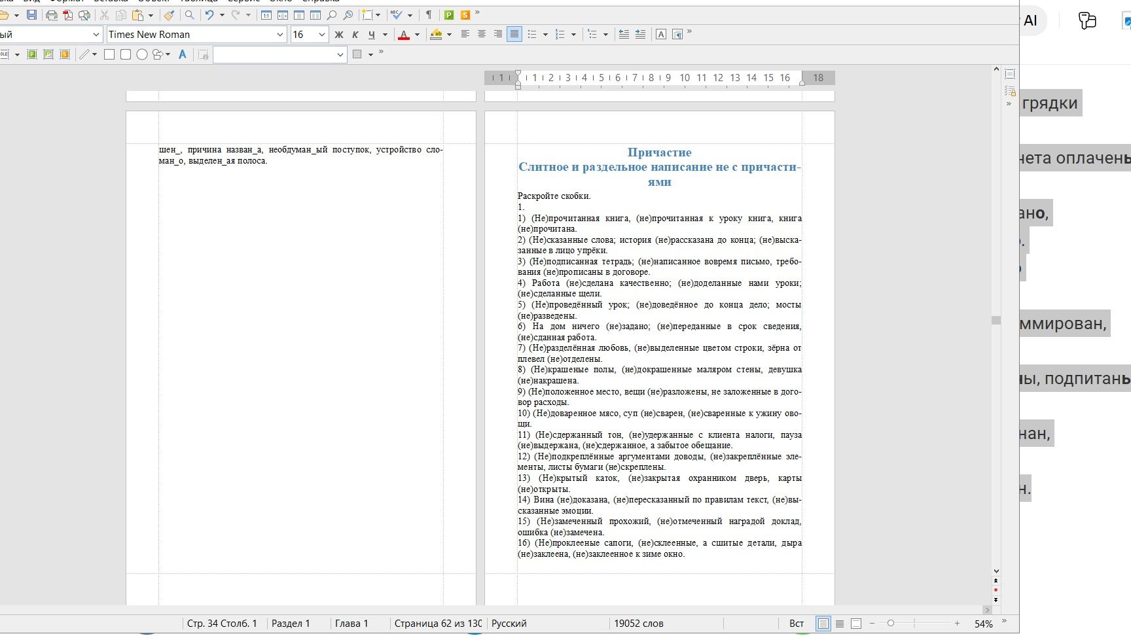Image resolution: width=1131 pixels, height=636 pixels.
Task: Click the green P toolbar icon
Action: coord(449,14)
